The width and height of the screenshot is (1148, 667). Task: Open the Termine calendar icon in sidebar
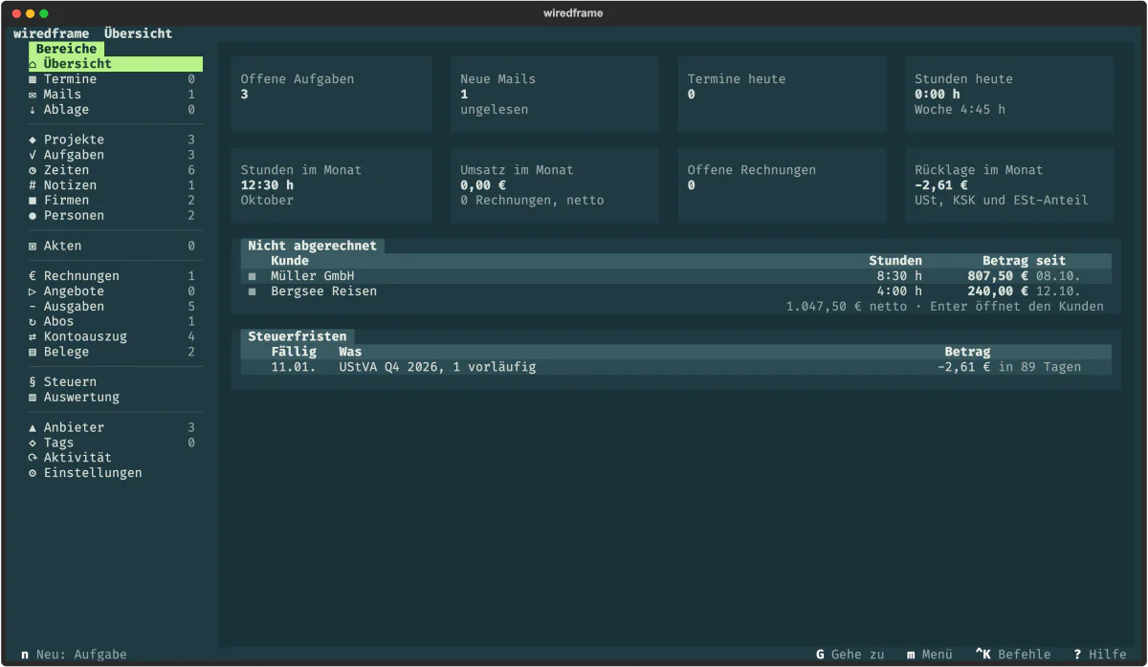pos(33,79)
